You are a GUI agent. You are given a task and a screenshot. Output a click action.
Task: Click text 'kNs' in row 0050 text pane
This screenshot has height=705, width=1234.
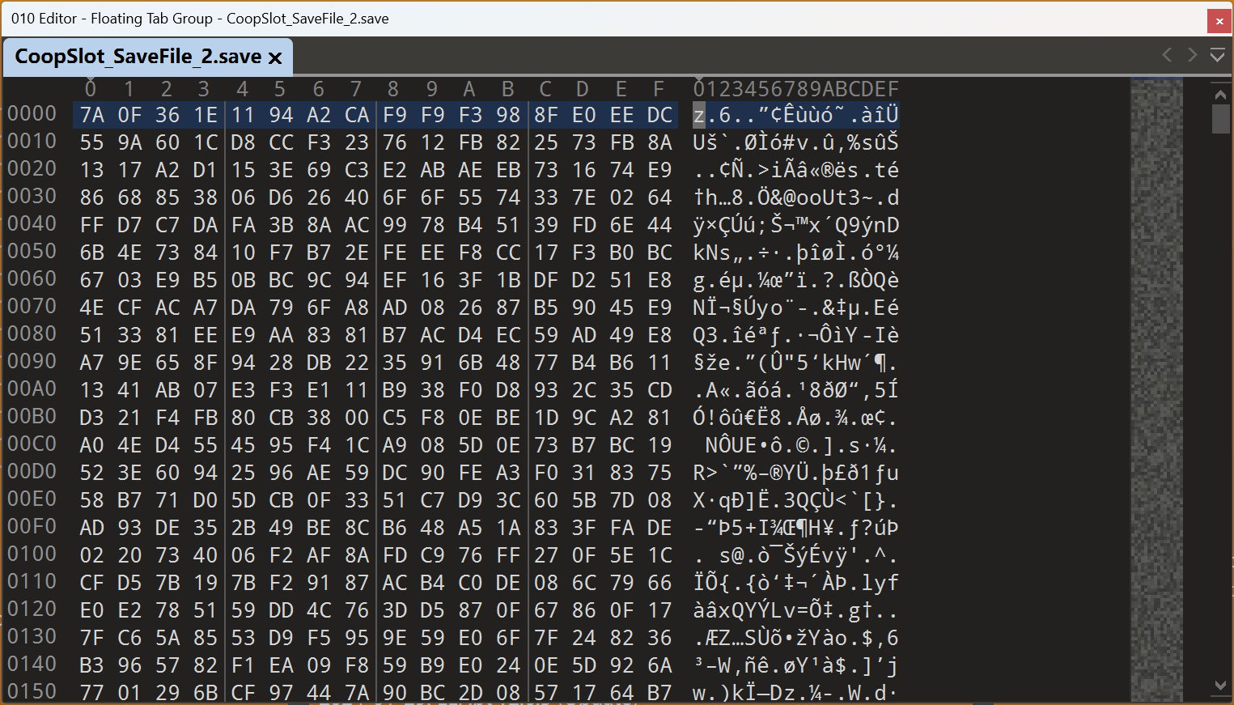click(712, 253)
